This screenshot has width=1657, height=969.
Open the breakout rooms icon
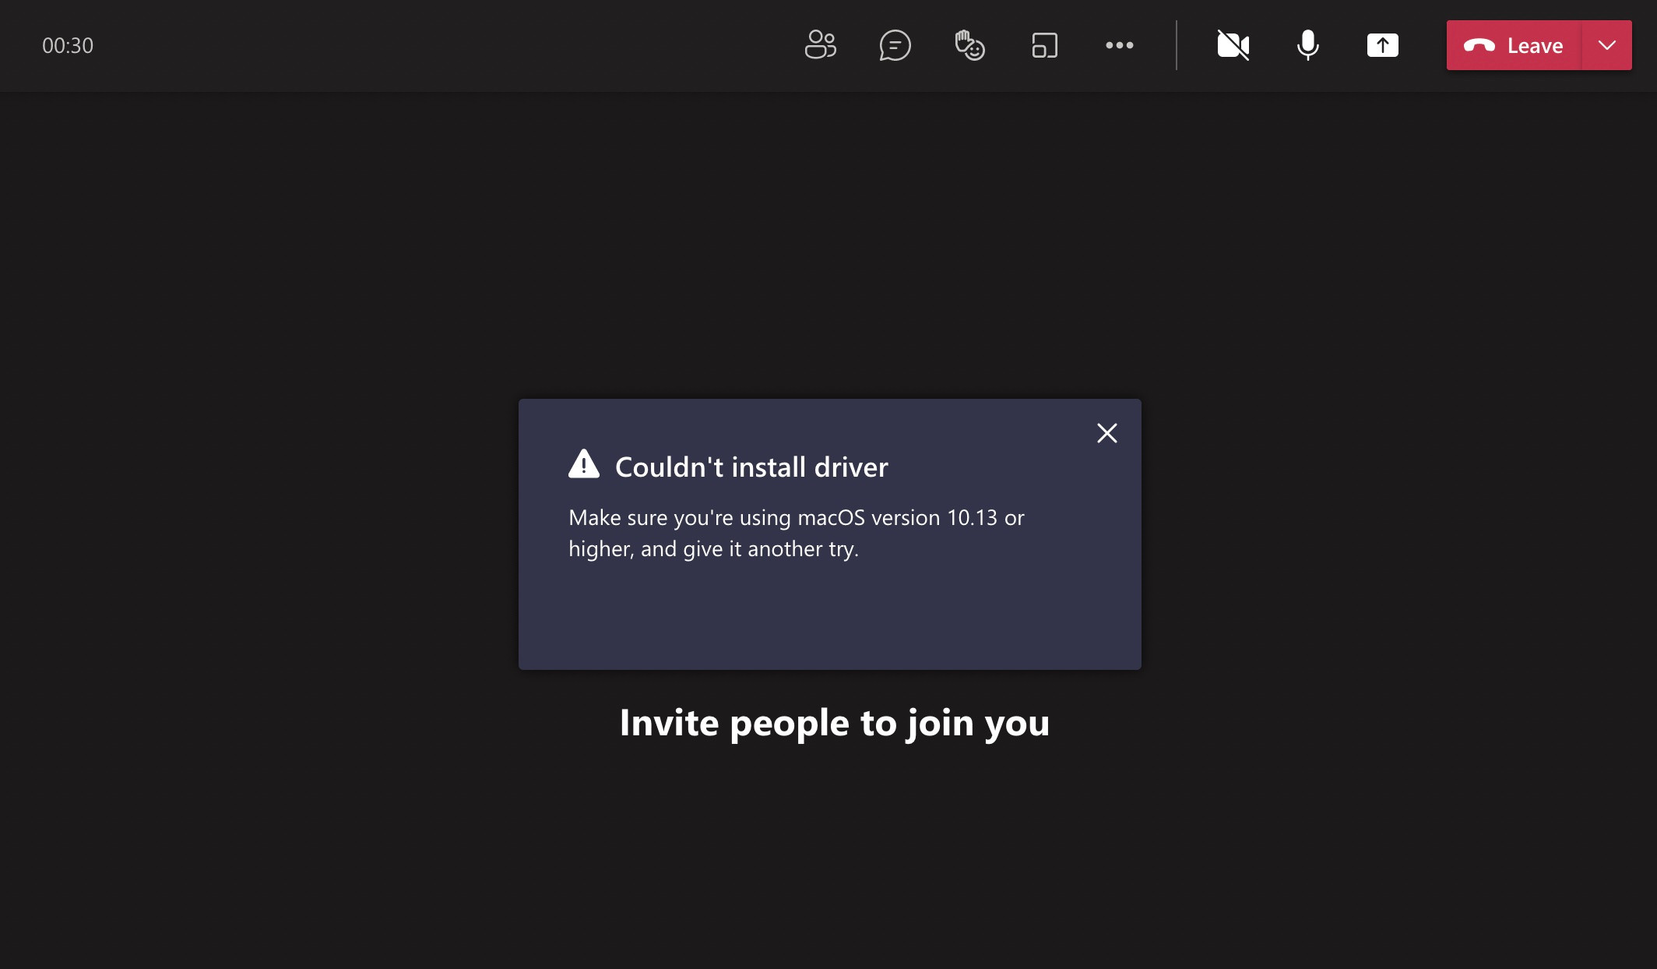point(1044,45)
